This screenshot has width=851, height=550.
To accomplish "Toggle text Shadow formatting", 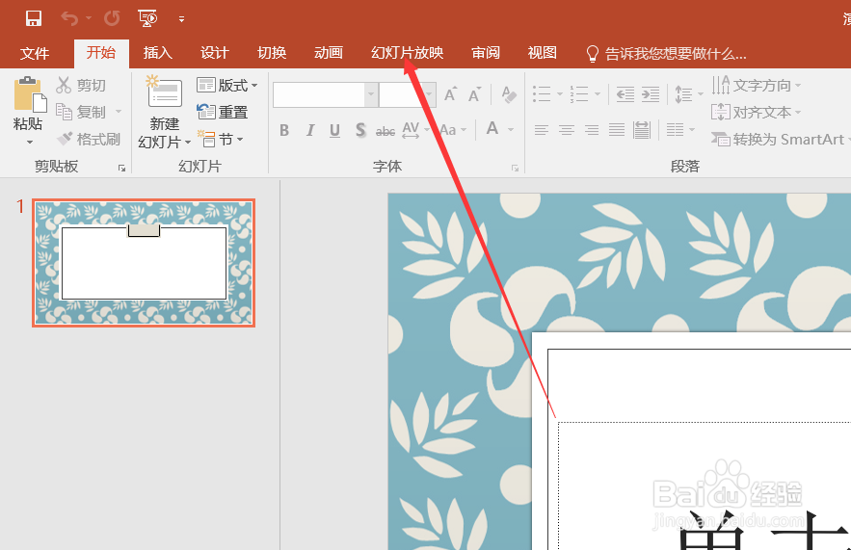I will click(x=360, y=130).
